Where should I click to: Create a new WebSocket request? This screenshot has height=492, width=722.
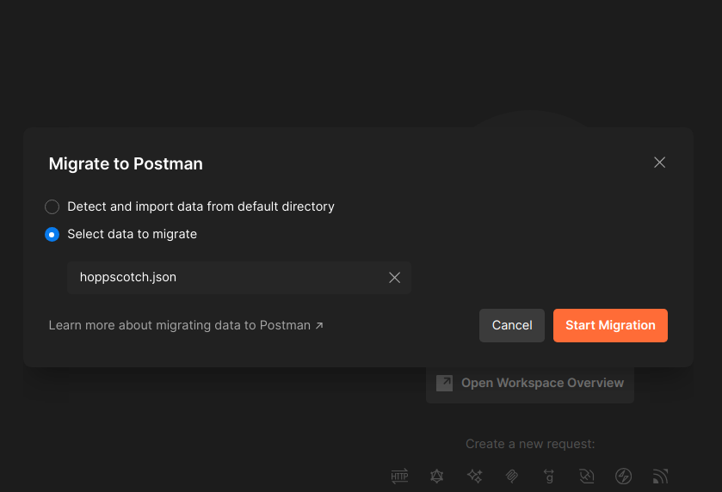point(586,476)
